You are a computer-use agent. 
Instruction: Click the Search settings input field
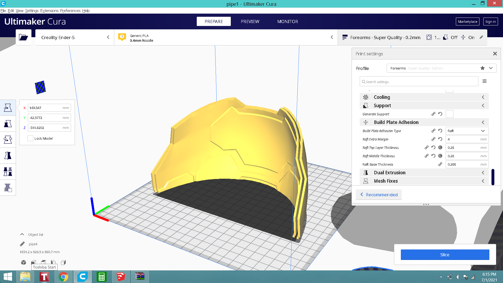(419, 81)
